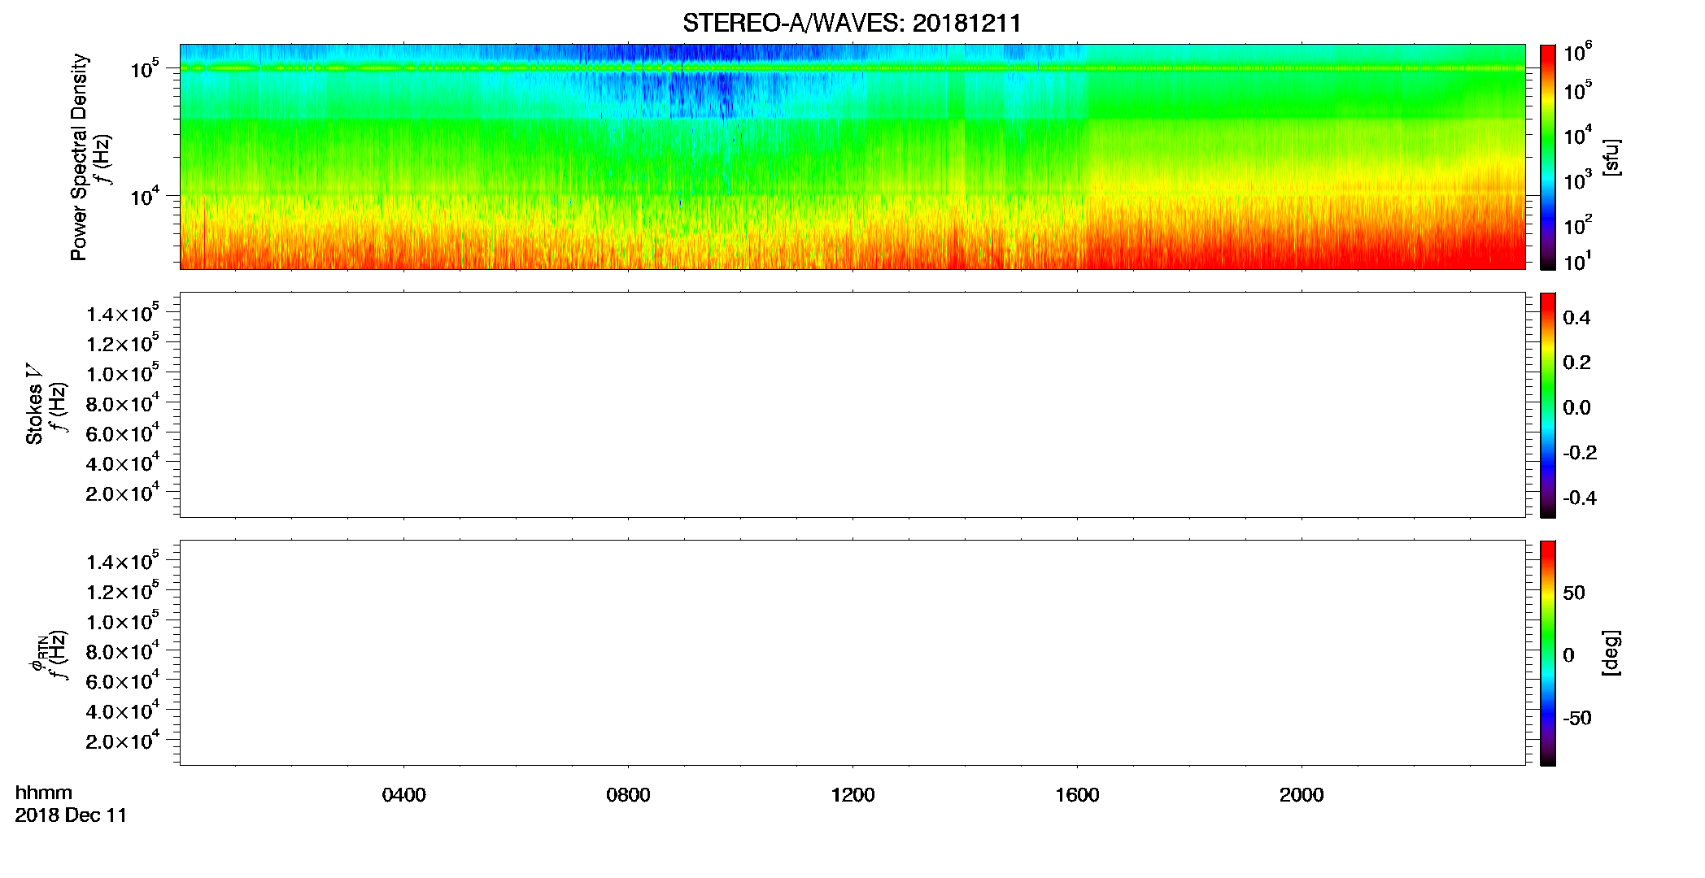Screen dimensions: 1705x878
Task: Click the Power Spectral Density axis label
Action: point(79,157)
